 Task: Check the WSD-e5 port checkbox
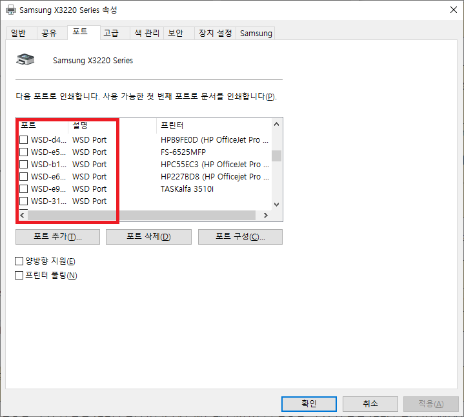tap(23, 152)
